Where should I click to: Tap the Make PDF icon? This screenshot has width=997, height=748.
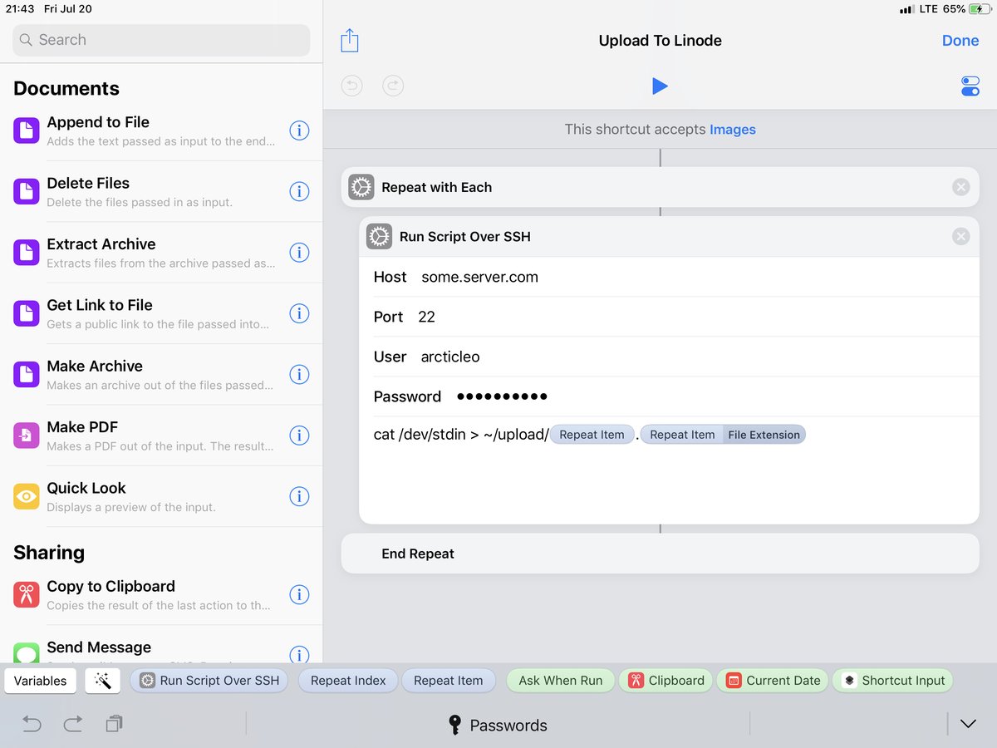point(27,436)
